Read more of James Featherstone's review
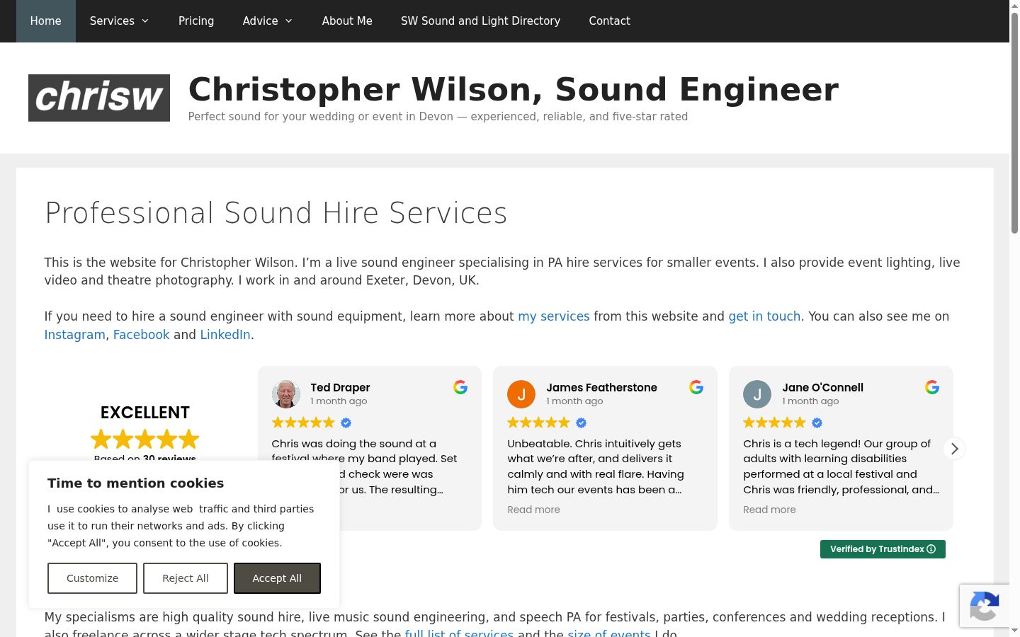 pos(533,510)
